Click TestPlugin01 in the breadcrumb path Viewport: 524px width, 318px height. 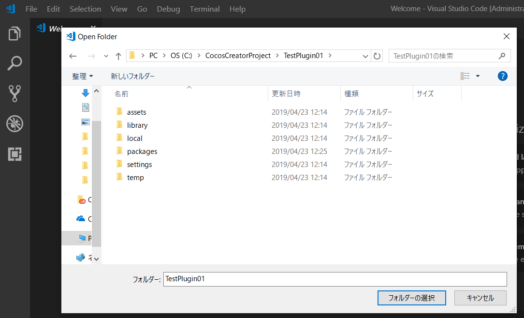(304, 56)
